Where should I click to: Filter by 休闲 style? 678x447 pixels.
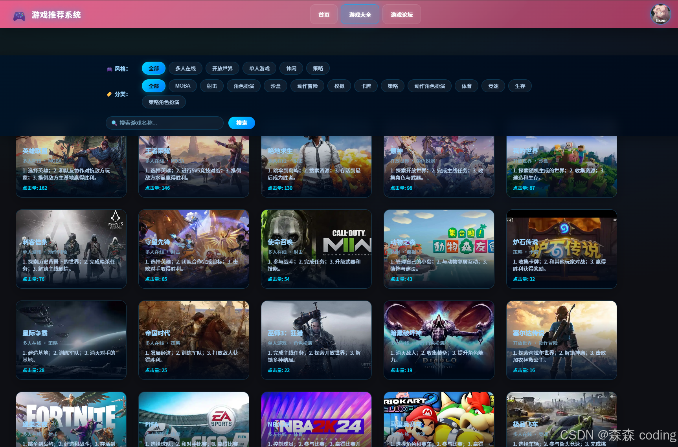pos(291,68)
